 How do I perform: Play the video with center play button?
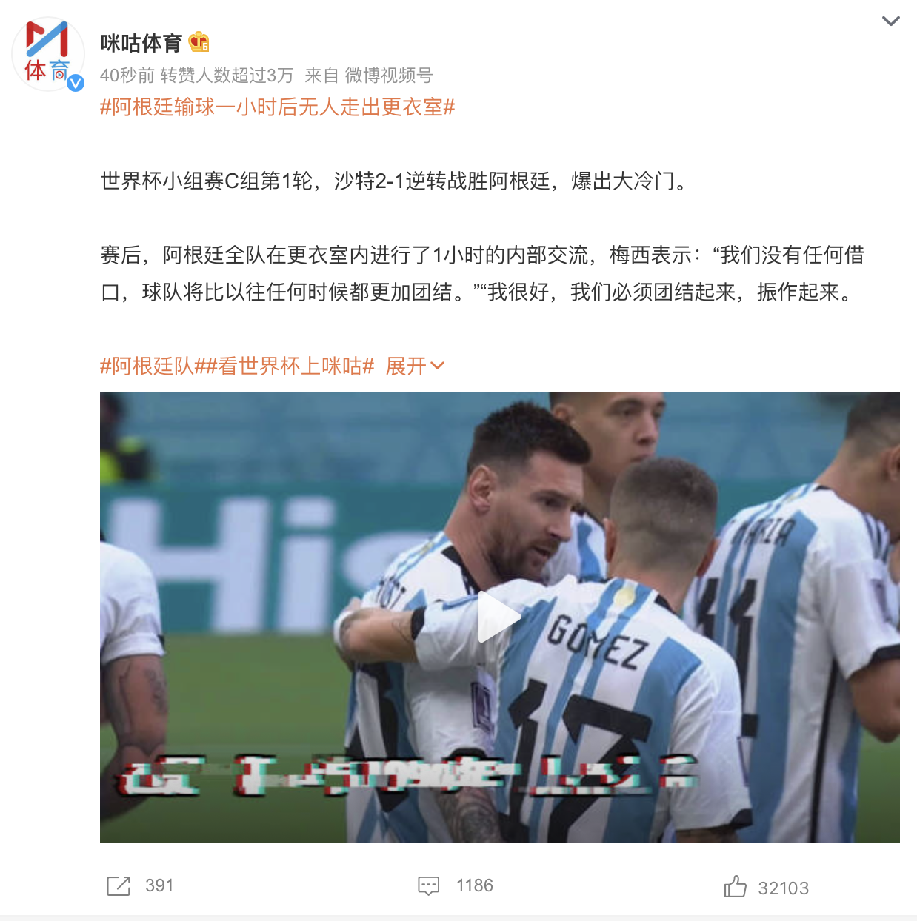499,617
